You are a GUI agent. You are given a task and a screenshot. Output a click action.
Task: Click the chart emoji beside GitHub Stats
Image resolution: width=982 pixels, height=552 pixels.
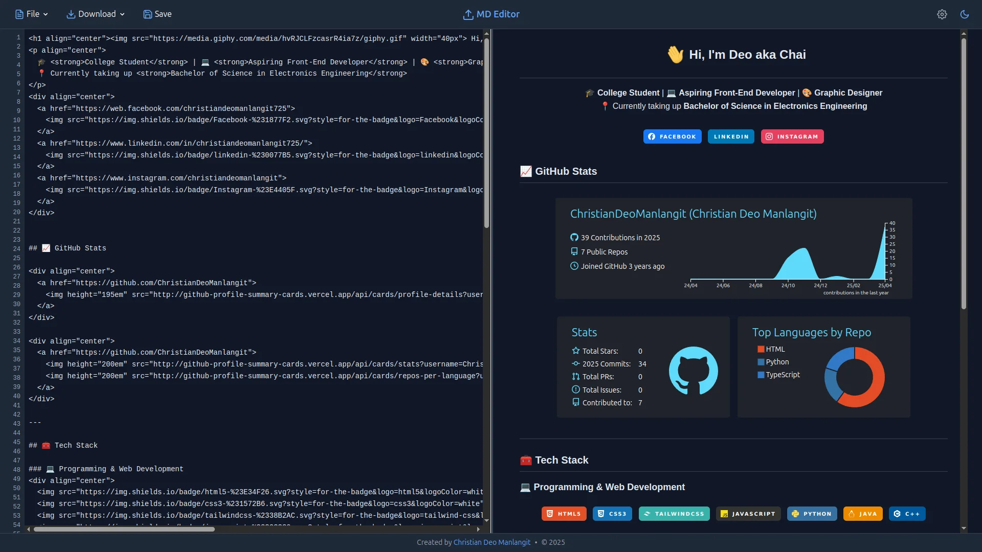526,171
